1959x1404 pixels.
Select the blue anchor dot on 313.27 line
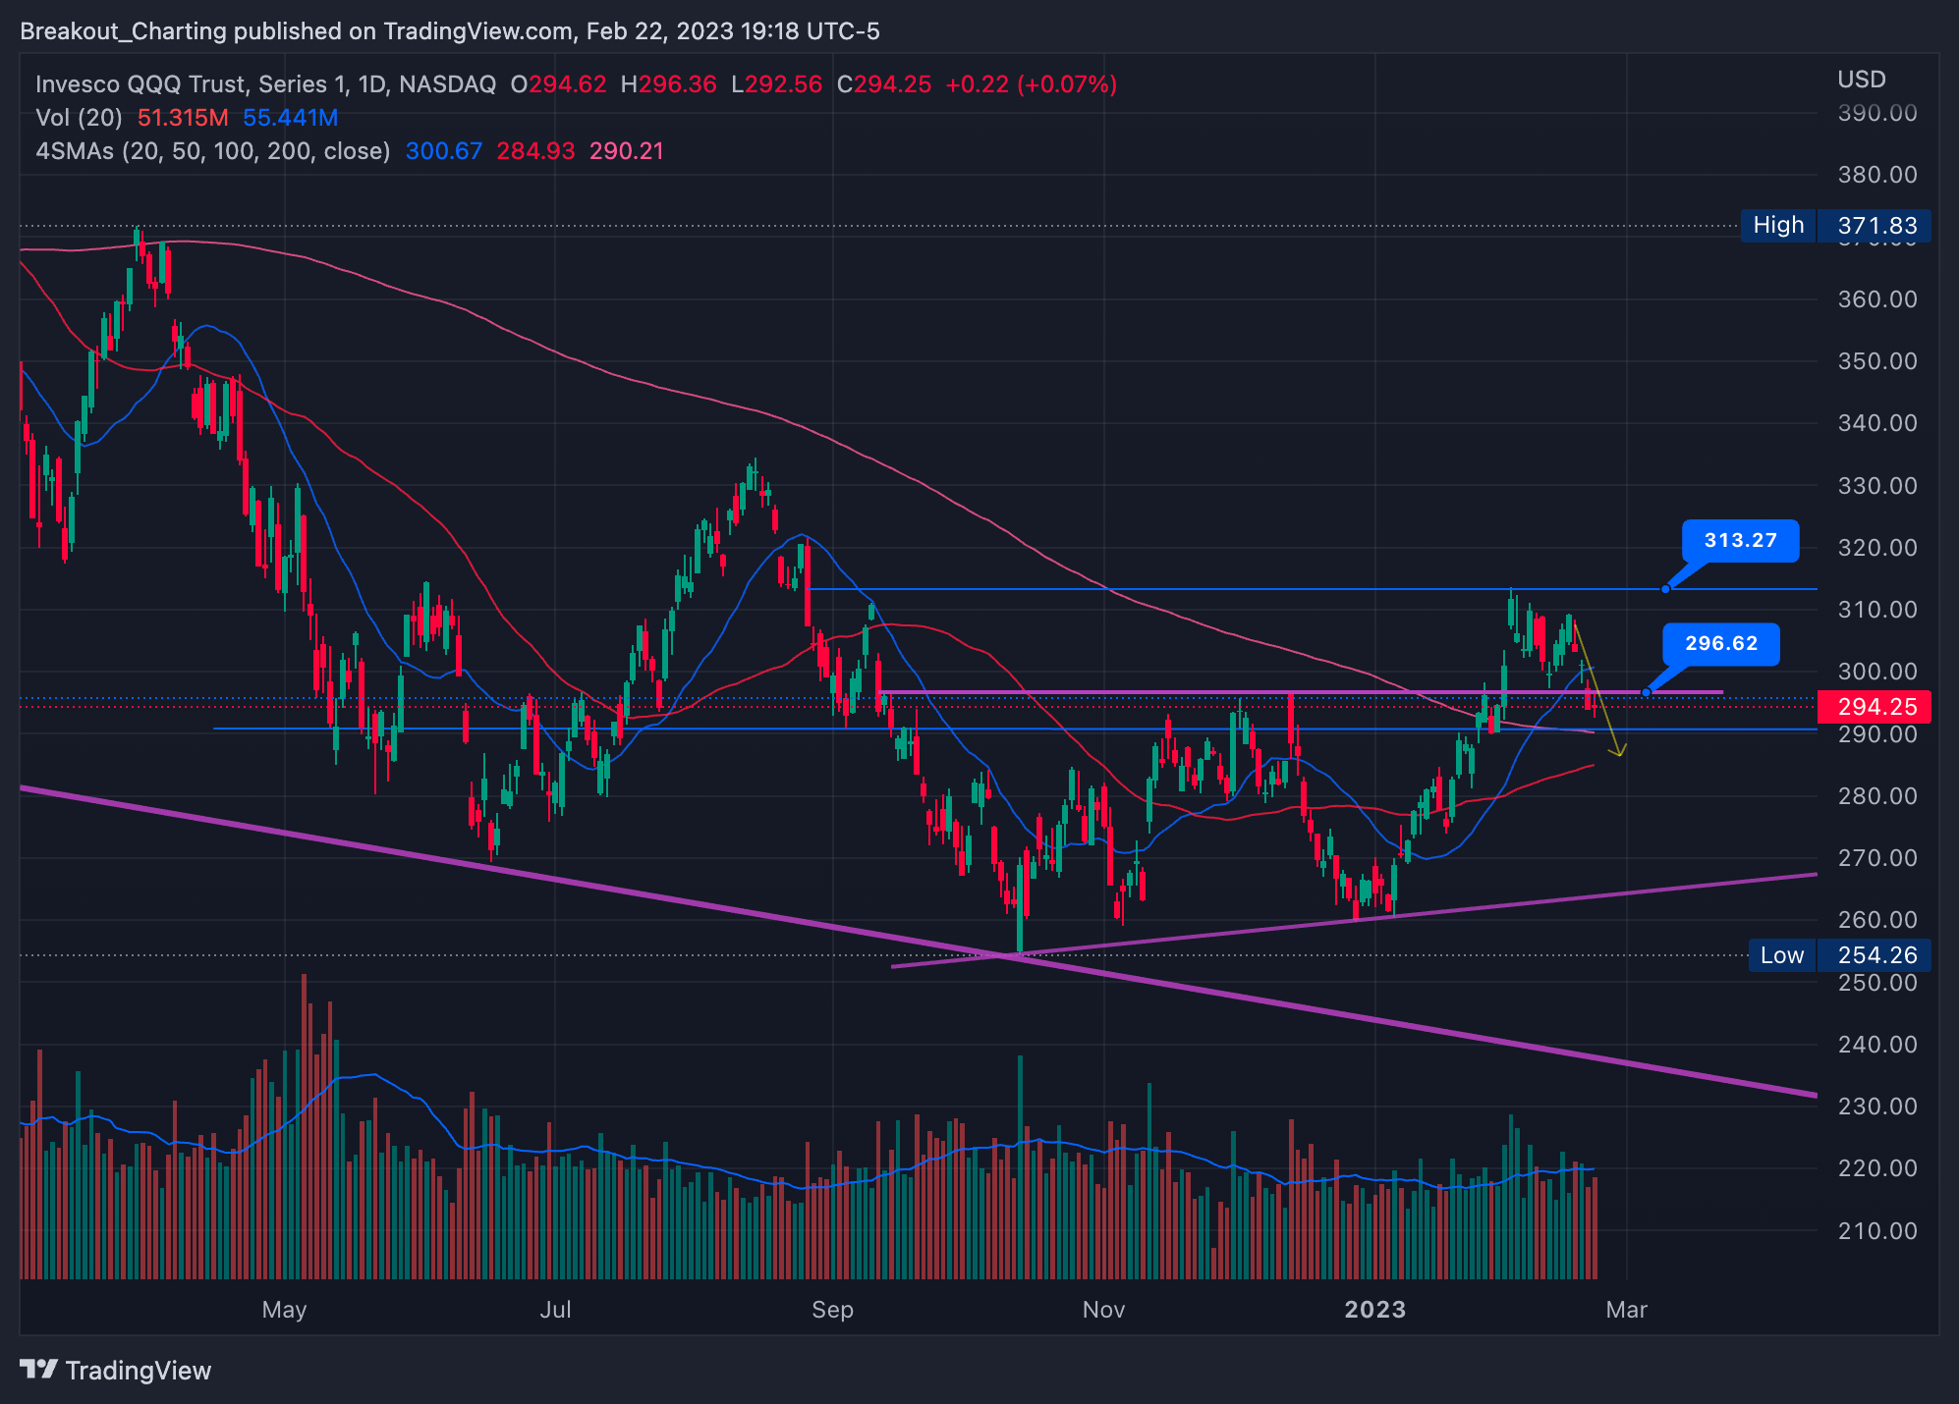click(x=1665, y=589)
